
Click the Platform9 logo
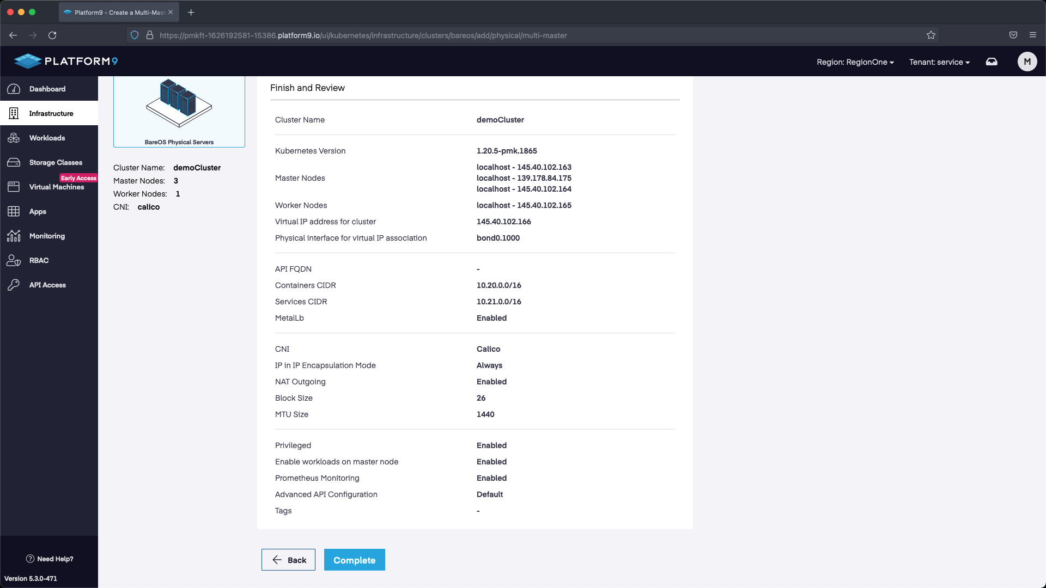tap(66, 61)
